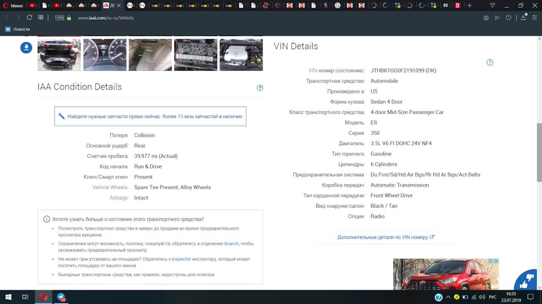This screenshot has height=304, width=542.
Task: Open browser downloads arrow icon
Action: pos(523,17)
